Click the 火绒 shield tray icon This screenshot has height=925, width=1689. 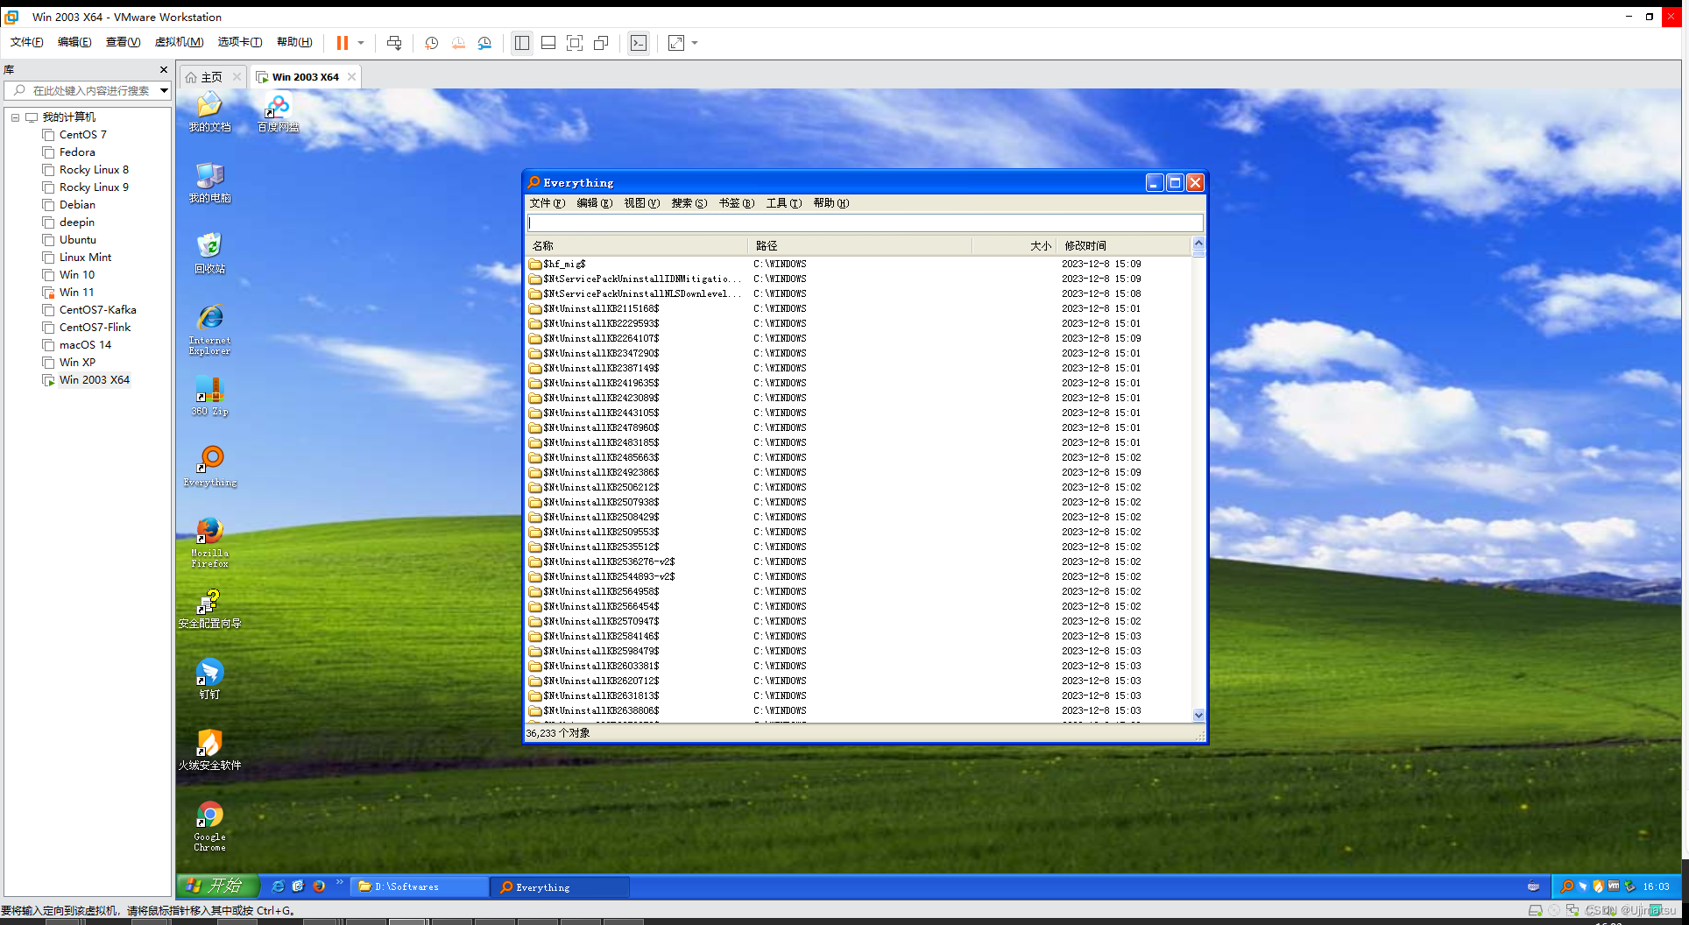tap(1598, 886)
